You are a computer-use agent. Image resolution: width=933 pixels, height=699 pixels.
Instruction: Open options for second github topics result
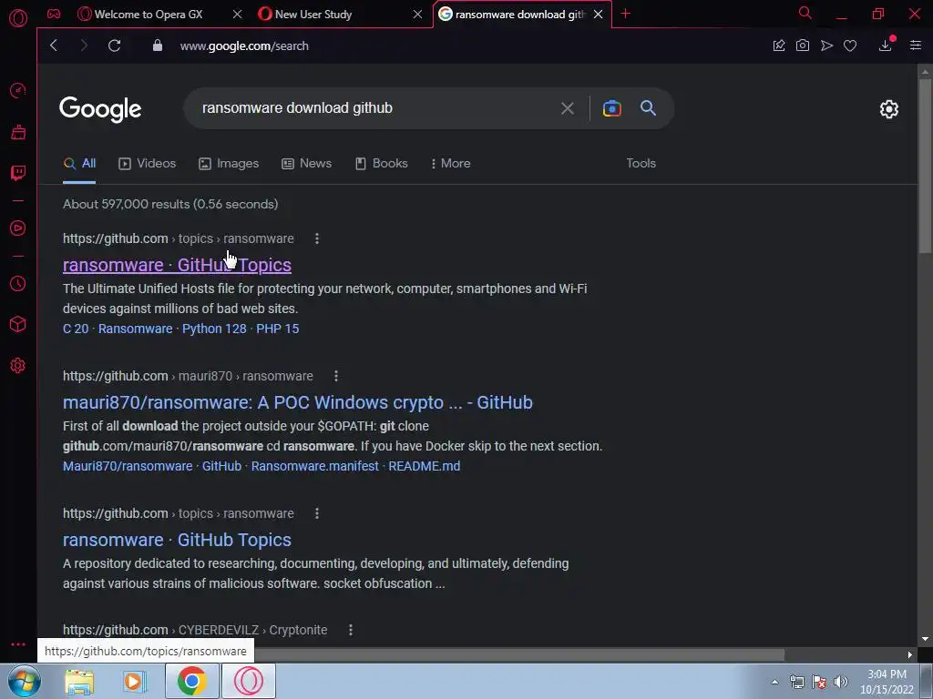316,513
